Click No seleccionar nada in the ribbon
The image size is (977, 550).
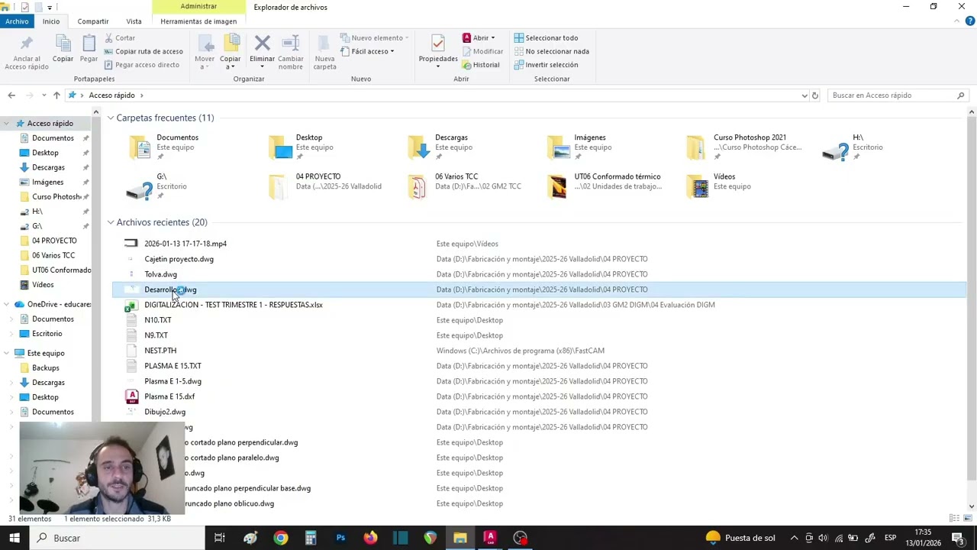click(551, 51)
